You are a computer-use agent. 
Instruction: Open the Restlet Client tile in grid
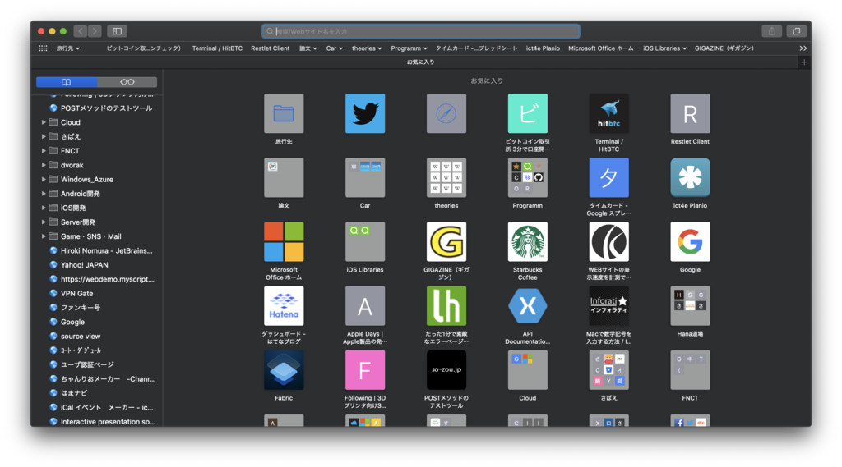point(690,113)
